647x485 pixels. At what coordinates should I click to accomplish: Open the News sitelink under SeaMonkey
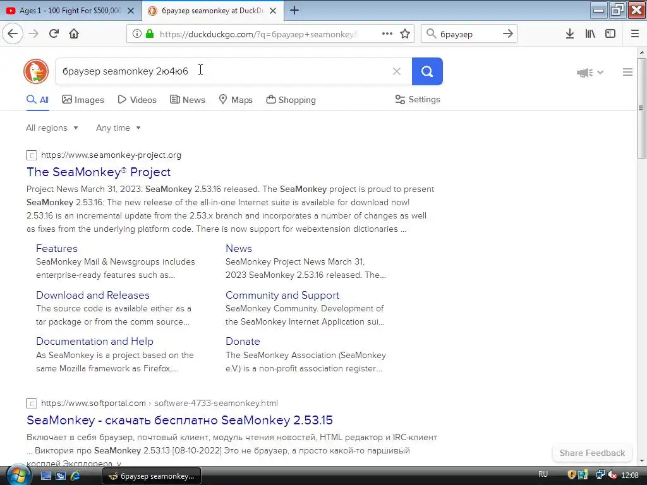(x=238, y=248)
